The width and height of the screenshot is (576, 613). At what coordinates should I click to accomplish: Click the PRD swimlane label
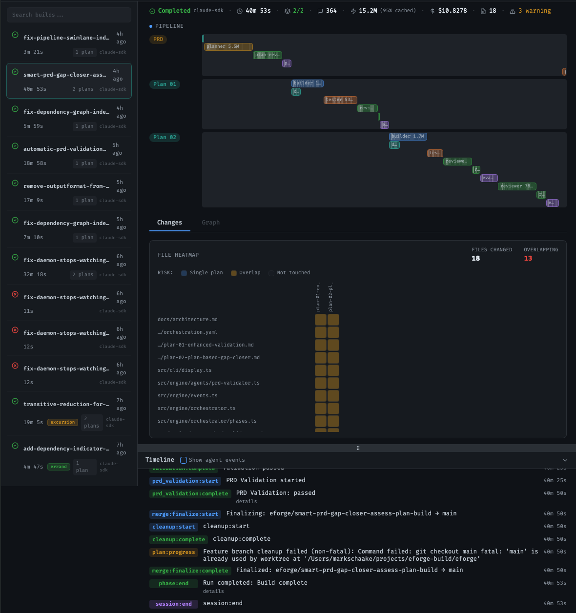pos(158,39)
